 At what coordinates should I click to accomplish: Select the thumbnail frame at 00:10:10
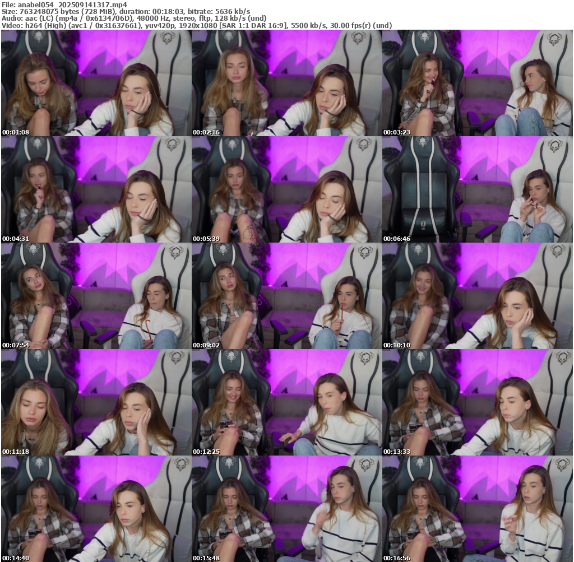point(478,296)
